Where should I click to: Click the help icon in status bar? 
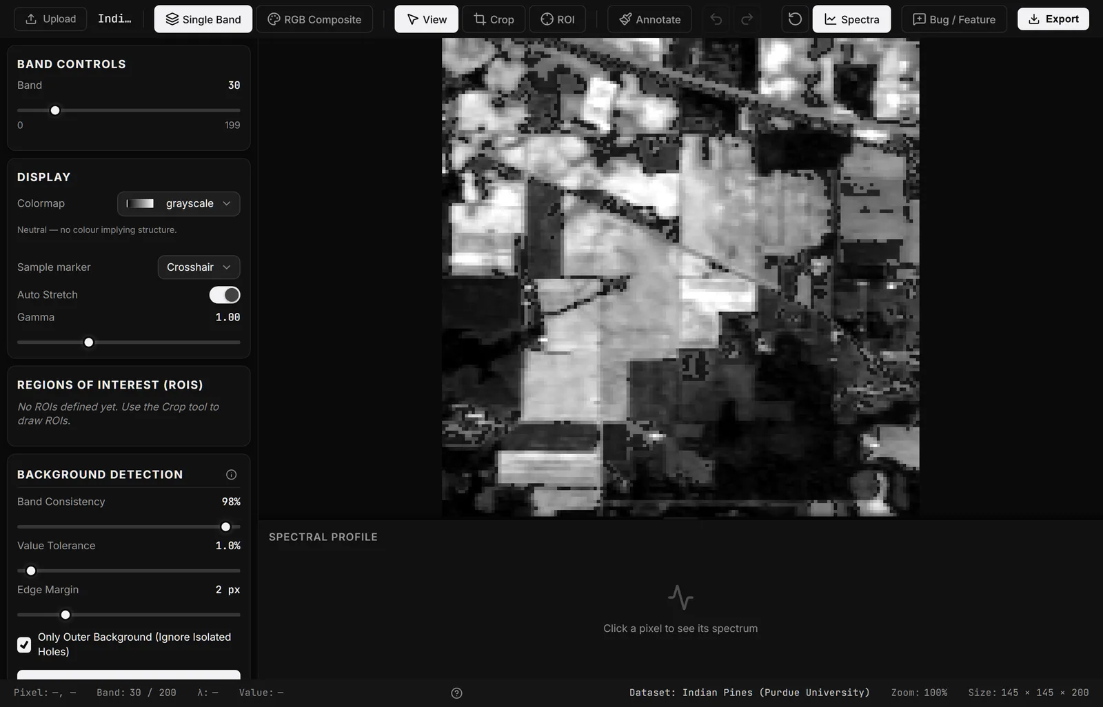coord(456,693)
